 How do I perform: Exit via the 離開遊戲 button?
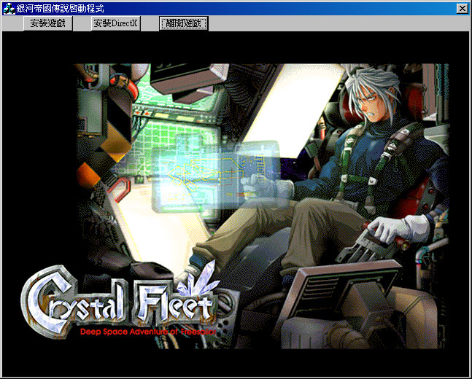click(x=184, y=23)
